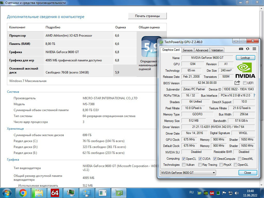The height and width of the screenshot is (198, 264).
Task: Click scrollbar down arrow in performance window
Action: 261,185
